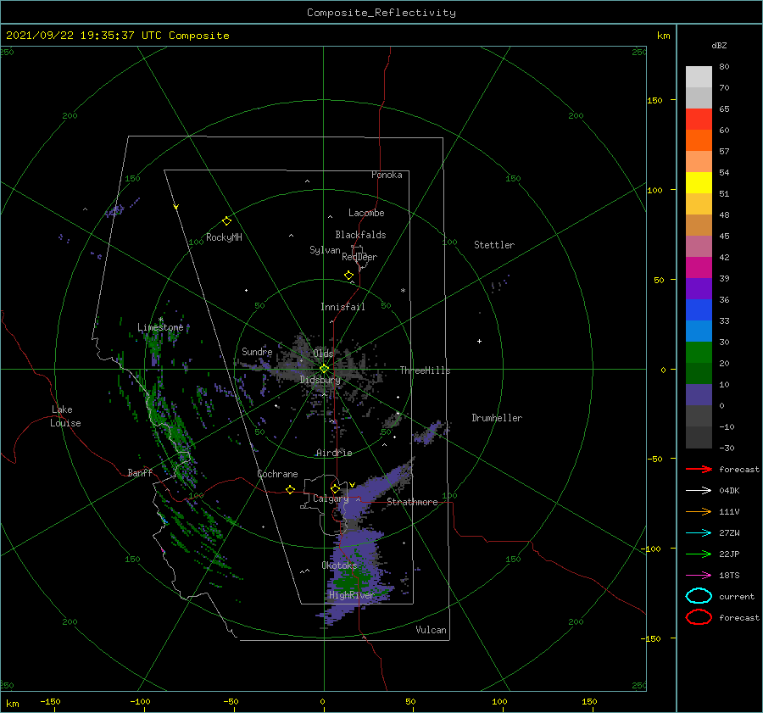Click the Limestone label
Viewport: 763px width, 713px height.
coord(160,327)
